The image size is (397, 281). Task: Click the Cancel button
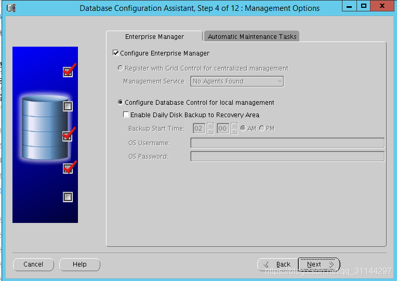pyautogui.click(x=33, y=264)
